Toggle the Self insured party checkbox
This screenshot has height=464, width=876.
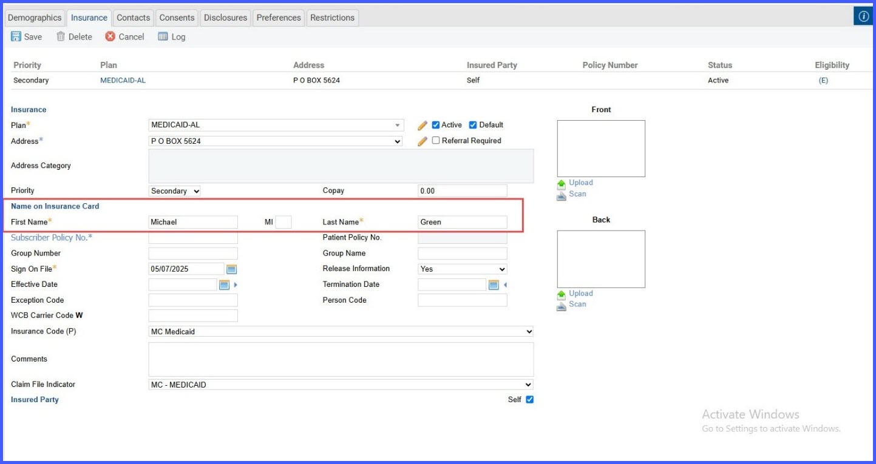coord(529,400)
